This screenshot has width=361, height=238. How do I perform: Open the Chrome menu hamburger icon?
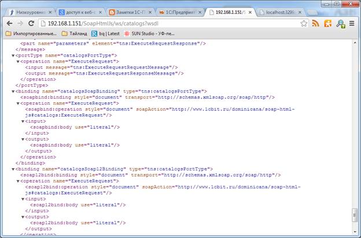(x=352, y=24)
